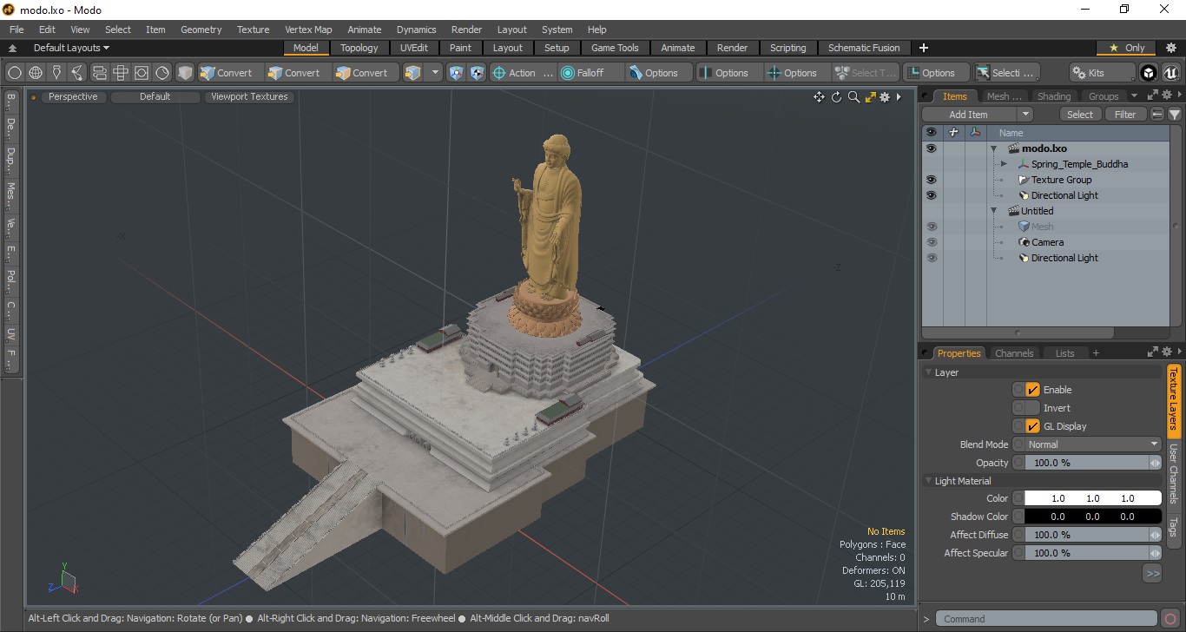1186x632 pixels.
Task: Expand Spring_Temple_Buddha tree item
Action: (1004, 164)
